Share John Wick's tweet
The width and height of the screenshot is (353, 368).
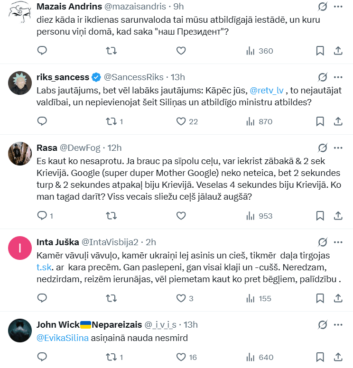[338, 357]
